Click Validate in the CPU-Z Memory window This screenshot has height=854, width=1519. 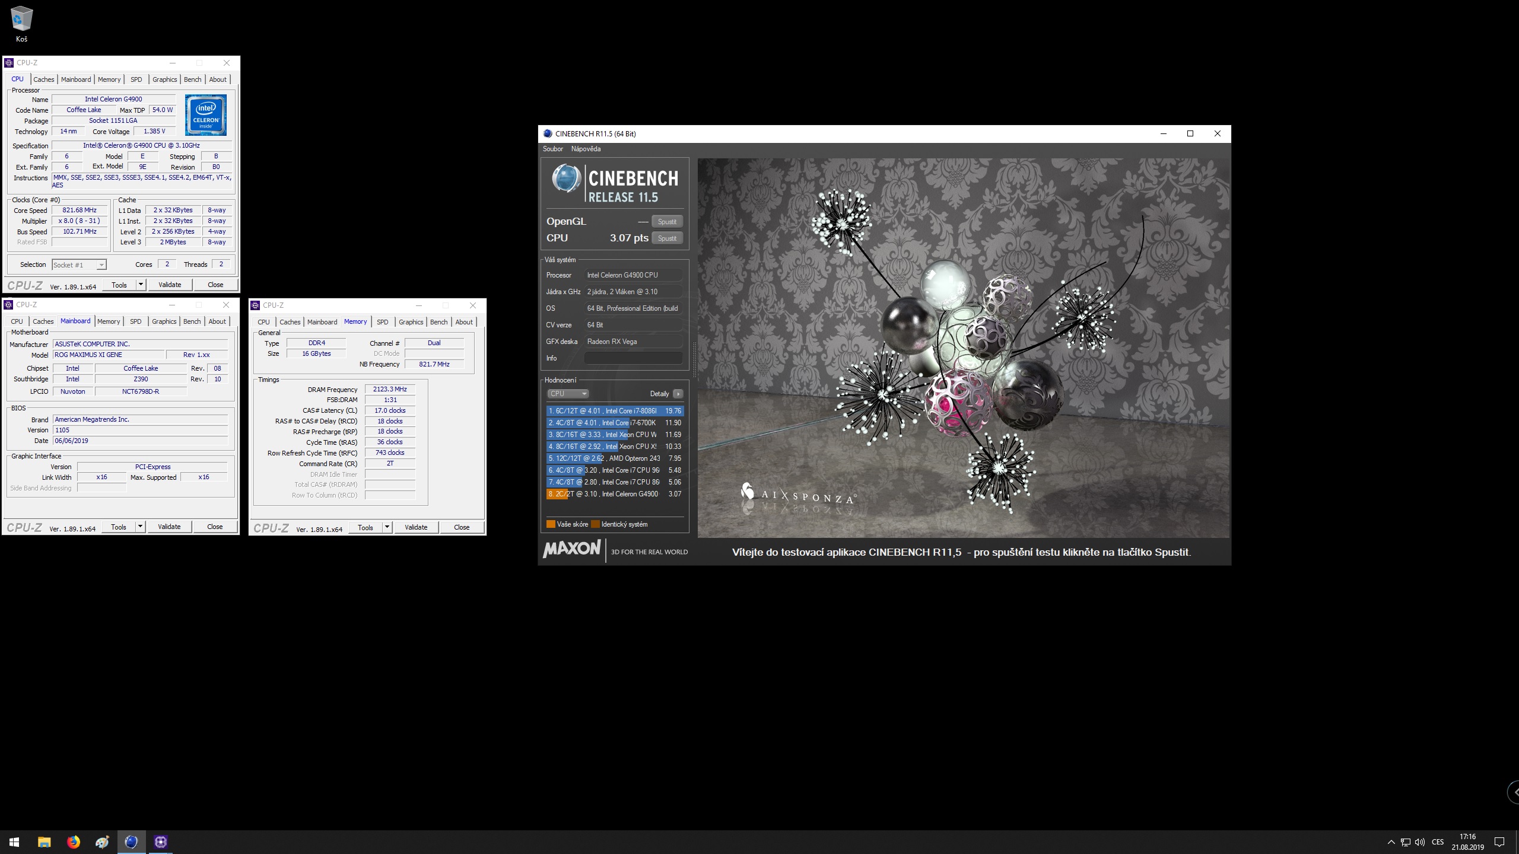pos(416,527)
